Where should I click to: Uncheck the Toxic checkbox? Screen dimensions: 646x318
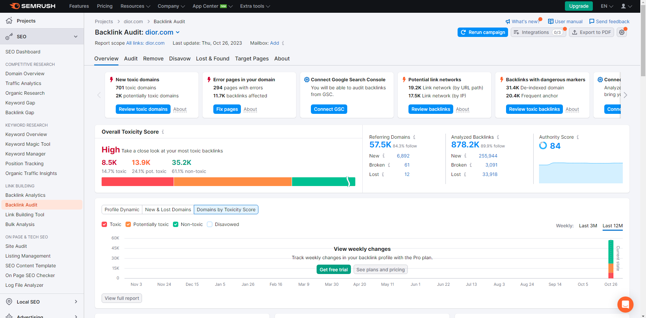coord(104,224)
